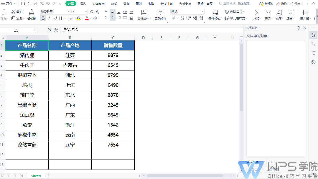Increase font size with larger A icon

pyautogui.click(x=91, y=12)
